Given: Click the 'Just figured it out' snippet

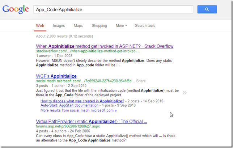Looking at the screenshot, I should pyautogui.click(x=107, y=93).
